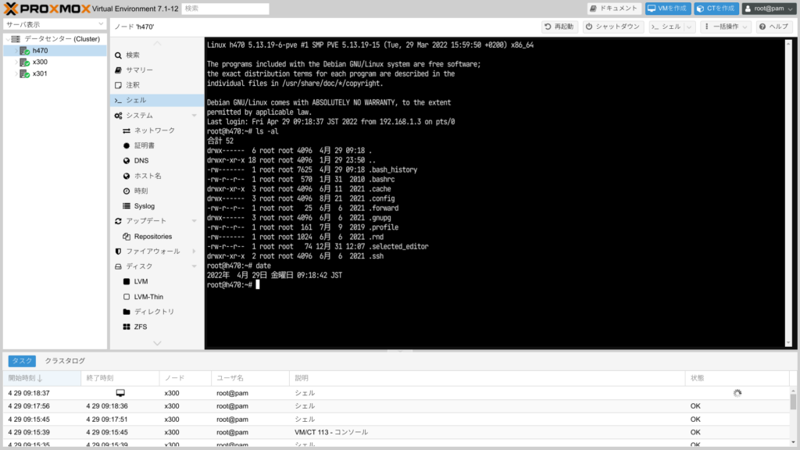Select the x300 node in tree
This screenshot has width=800, height=450.
55,62
